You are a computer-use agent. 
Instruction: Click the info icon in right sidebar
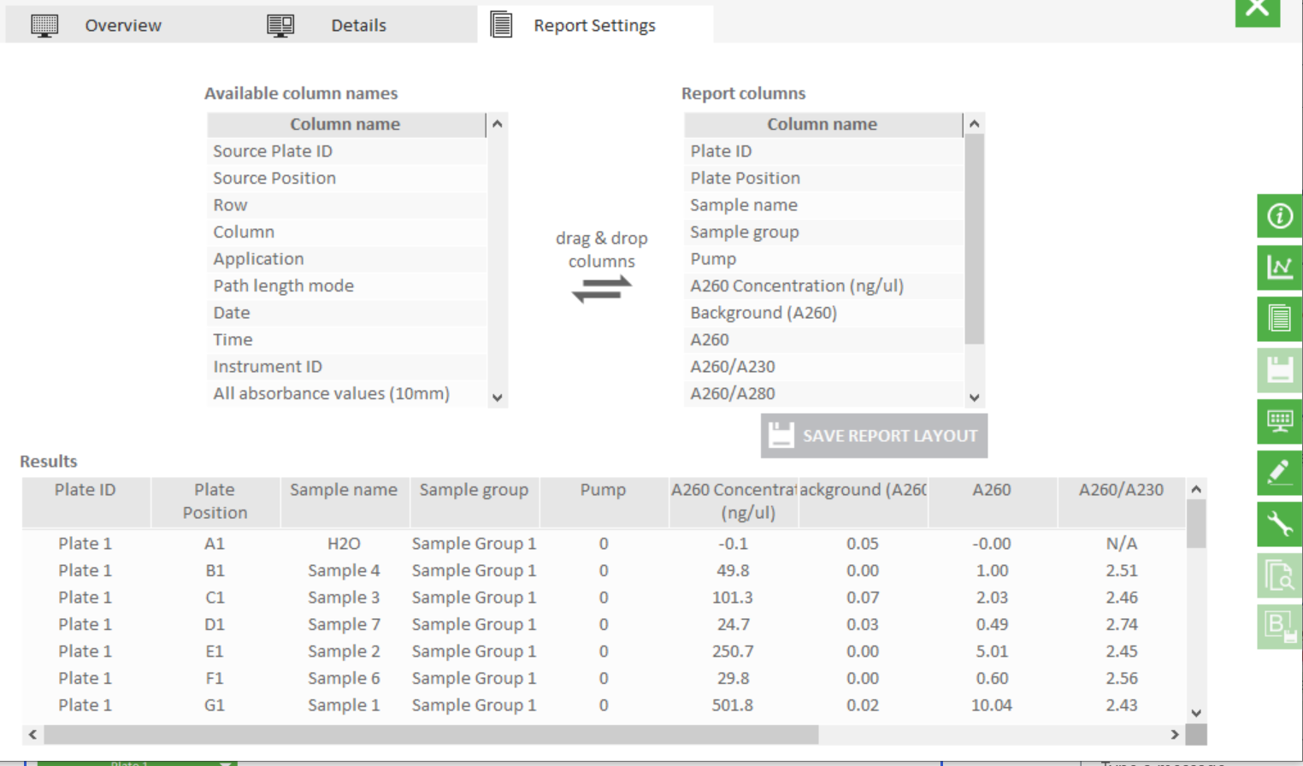coord(1279,216)
